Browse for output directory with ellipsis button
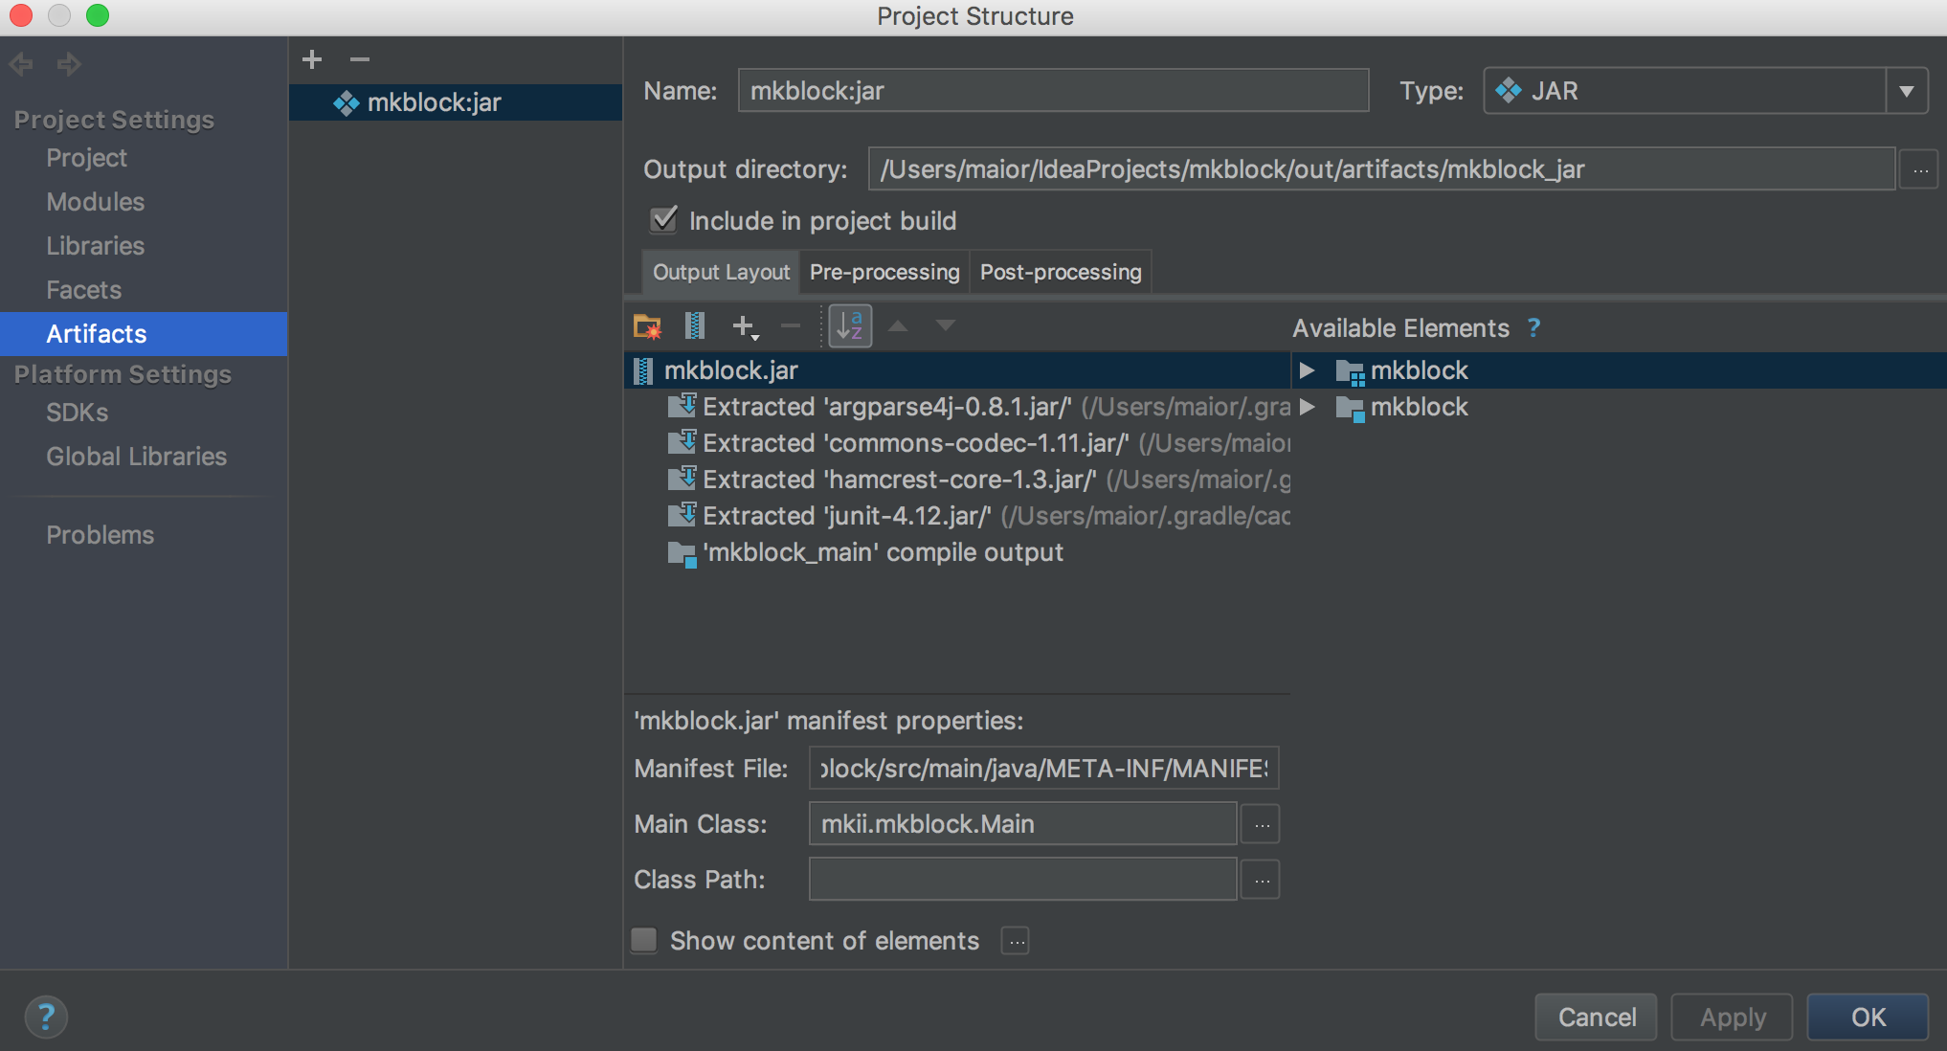Image resolution: width=1947 pixels, height=1051 pixels. 1920,169
